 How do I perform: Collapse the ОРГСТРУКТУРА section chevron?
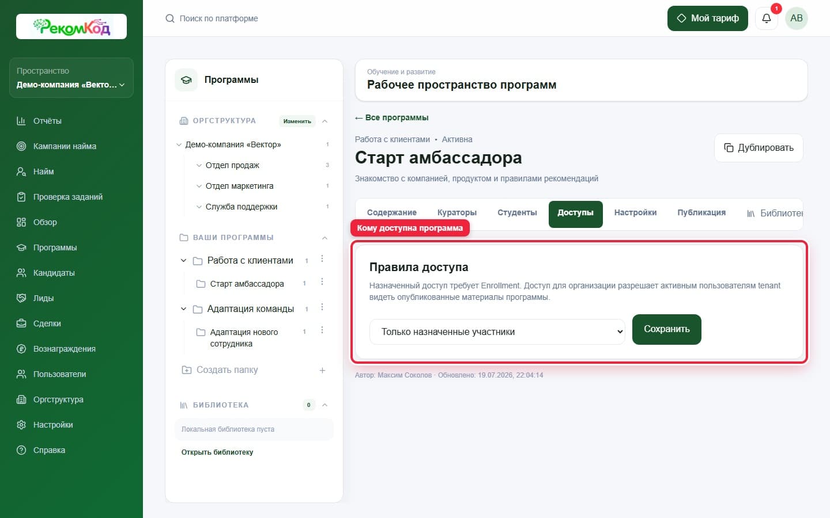tap(325, 121)
